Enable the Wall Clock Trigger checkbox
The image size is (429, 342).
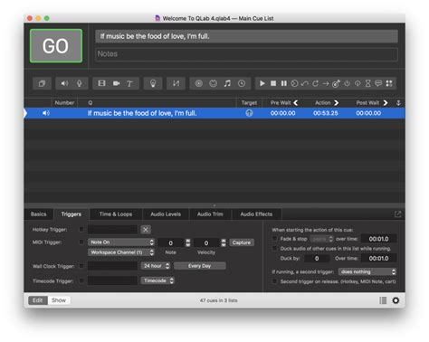click(x=81, y=266)
